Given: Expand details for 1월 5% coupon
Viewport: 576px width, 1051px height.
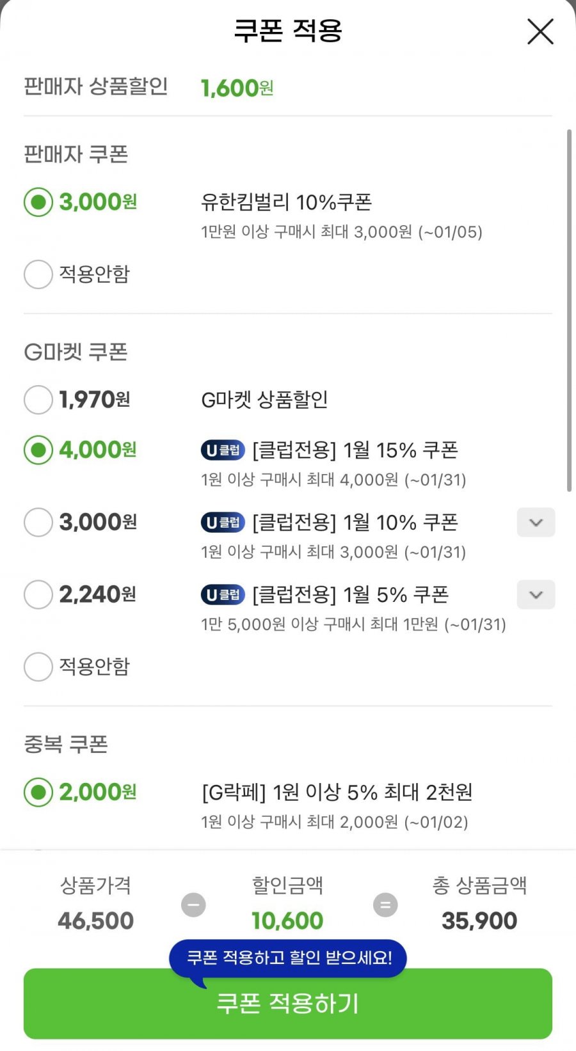Looking at the screenshot, I should click(536, 595).
